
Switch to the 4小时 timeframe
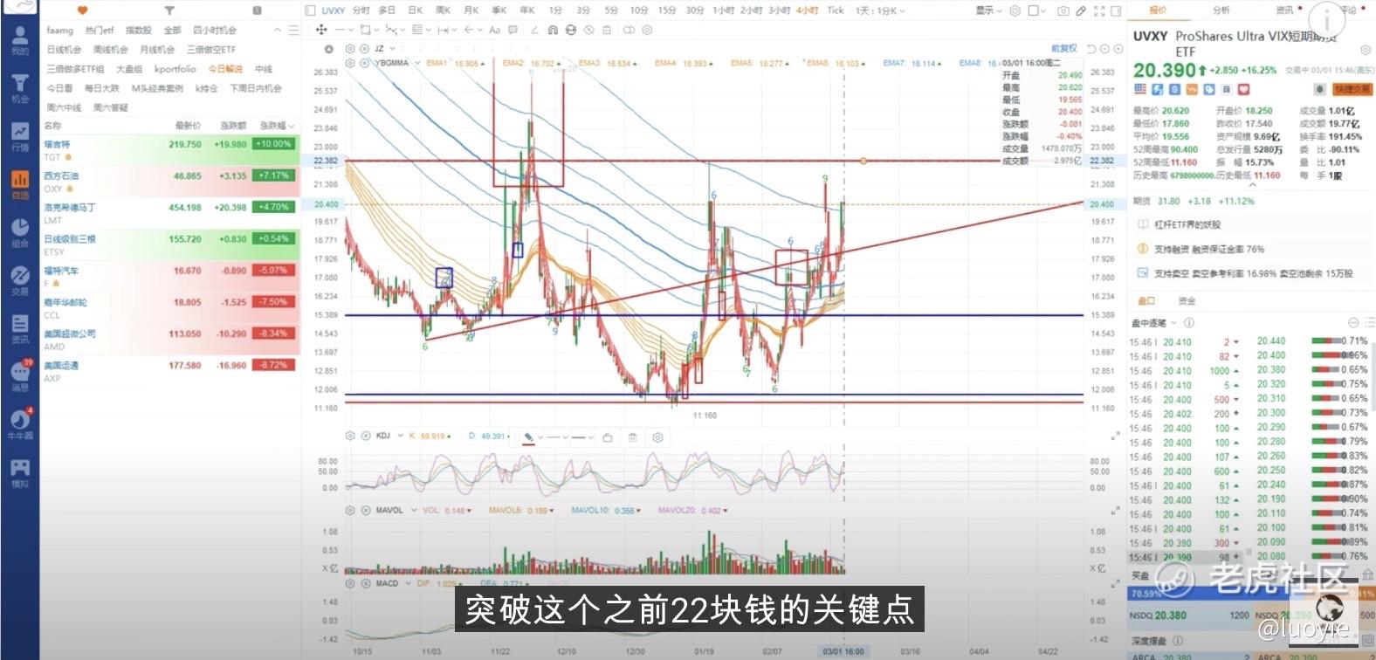pos(807,10)
